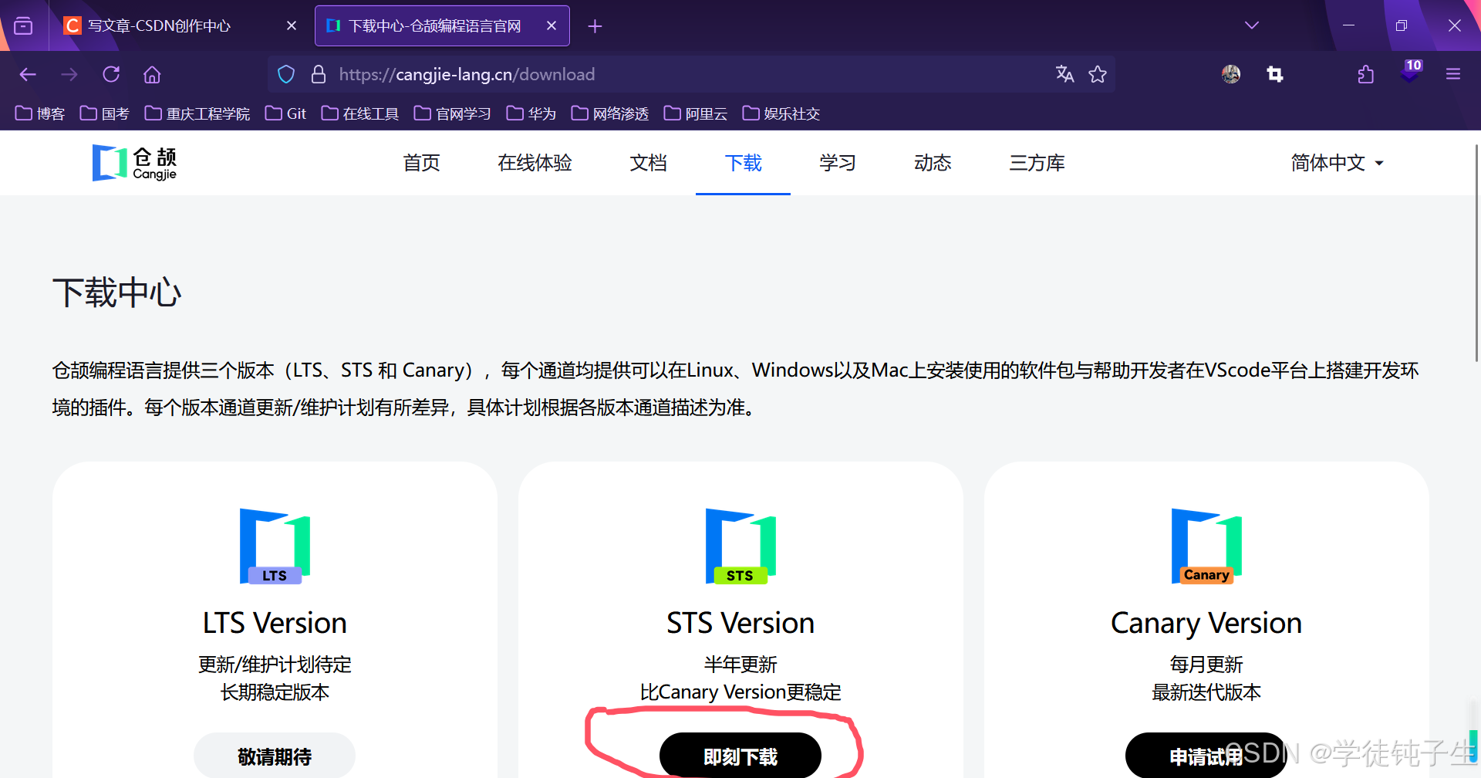Viewport: 1481px width, 778px height.
Task: Open the Git bookmark folder
Action: click(x=285, y=113)
